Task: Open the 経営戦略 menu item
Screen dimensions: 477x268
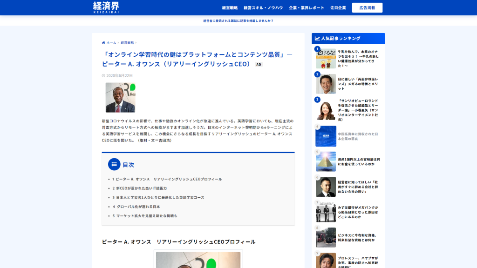Action: 230,8
